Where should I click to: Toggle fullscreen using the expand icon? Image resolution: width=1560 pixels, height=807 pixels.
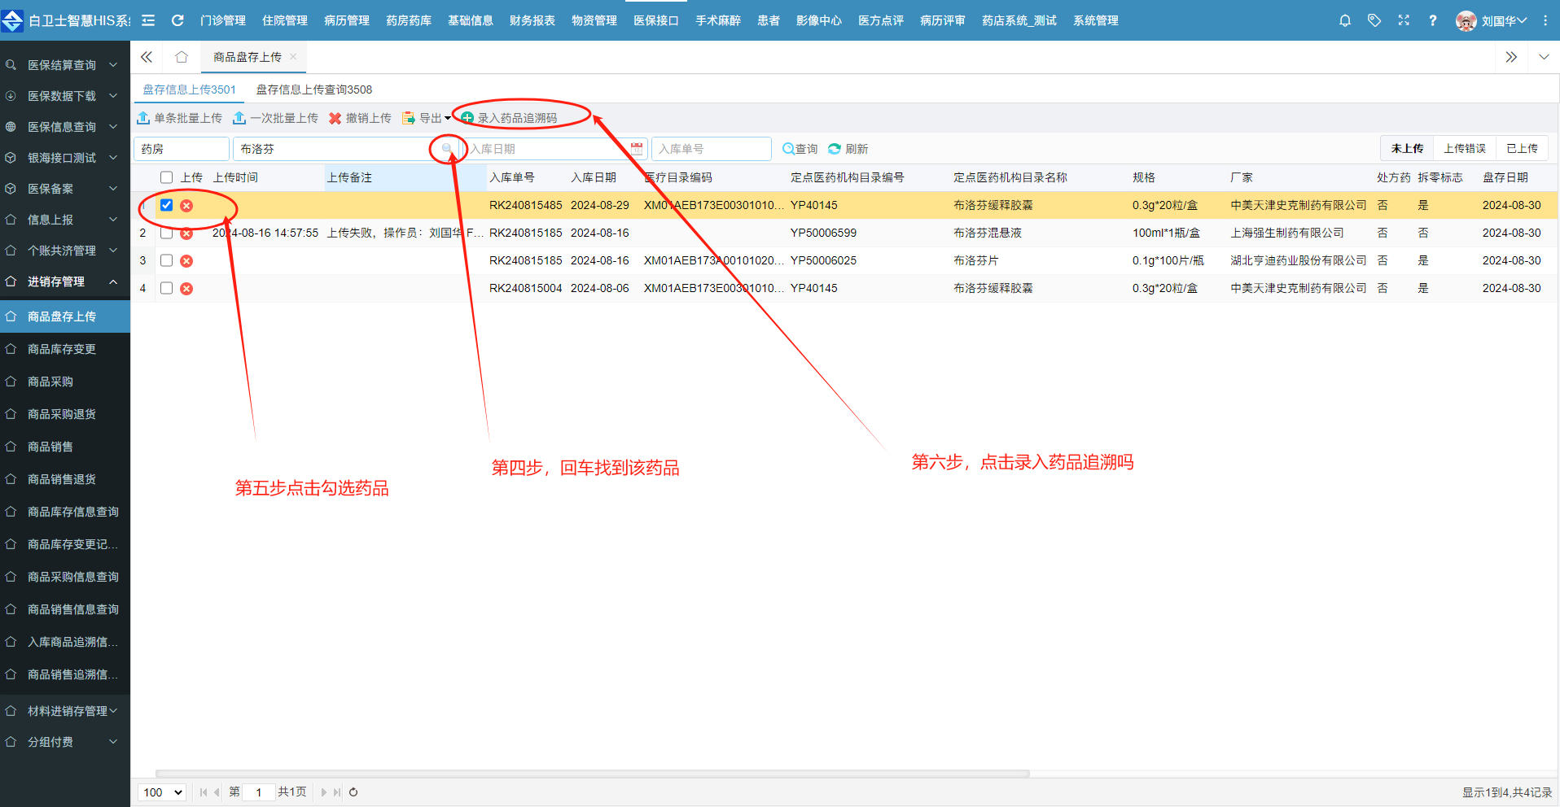point(1404,20)
